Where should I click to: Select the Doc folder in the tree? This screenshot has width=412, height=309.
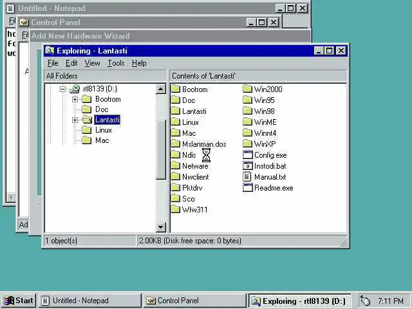pos(102,109)
